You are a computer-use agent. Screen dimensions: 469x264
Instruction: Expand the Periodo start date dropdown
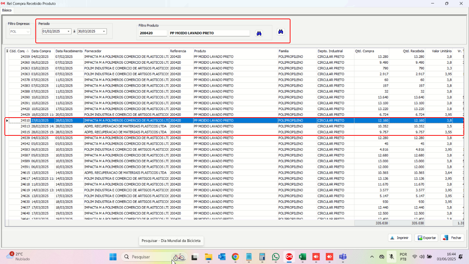click(69, 31)
